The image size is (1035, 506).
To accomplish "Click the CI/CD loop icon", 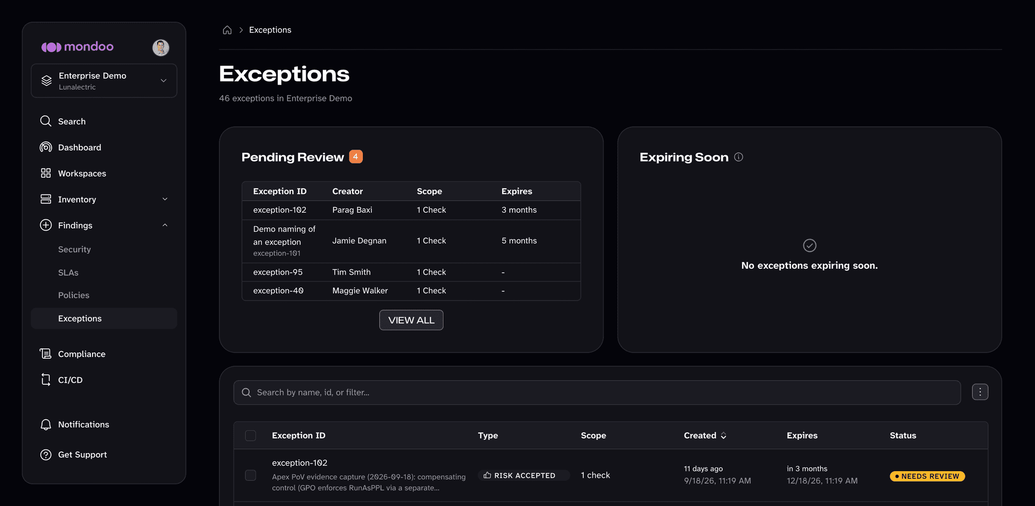I will pos(46,380).
